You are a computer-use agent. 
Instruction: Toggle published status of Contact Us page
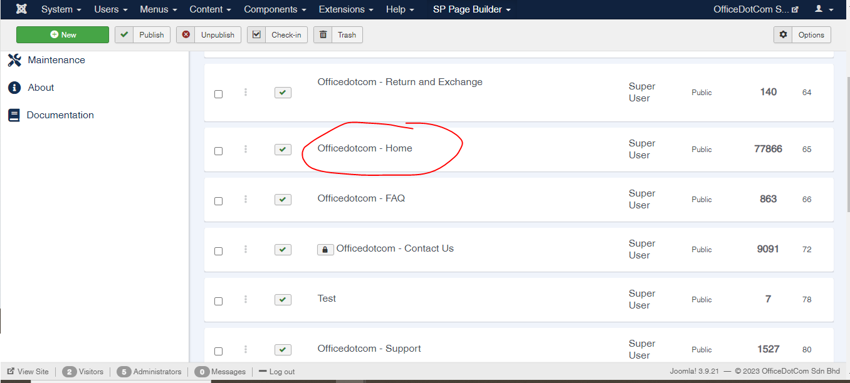coord(283,250)
